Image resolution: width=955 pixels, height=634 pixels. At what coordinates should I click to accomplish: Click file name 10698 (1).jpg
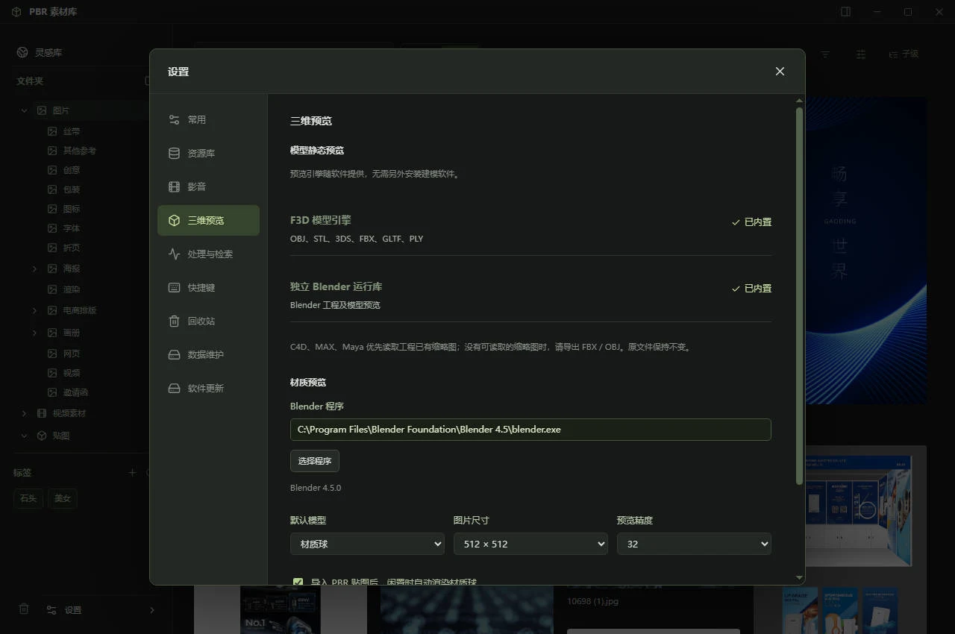tap(592, 601)
